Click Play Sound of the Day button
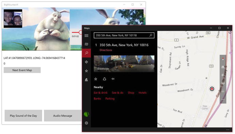235x134 pixels. tap(23, 116)
